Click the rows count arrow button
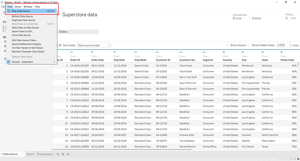 point(290,45)
